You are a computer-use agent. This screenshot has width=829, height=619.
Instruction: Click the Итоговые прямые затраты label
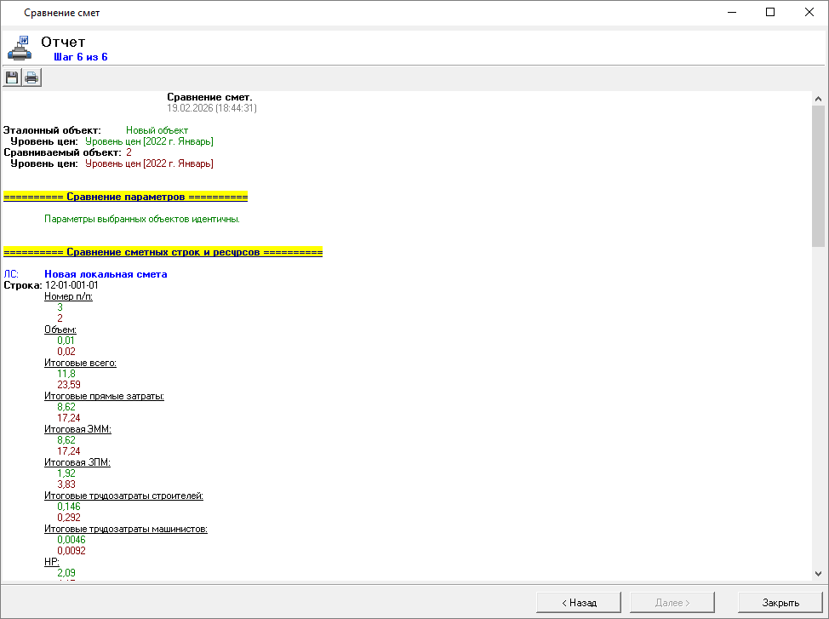click(104, 396)
